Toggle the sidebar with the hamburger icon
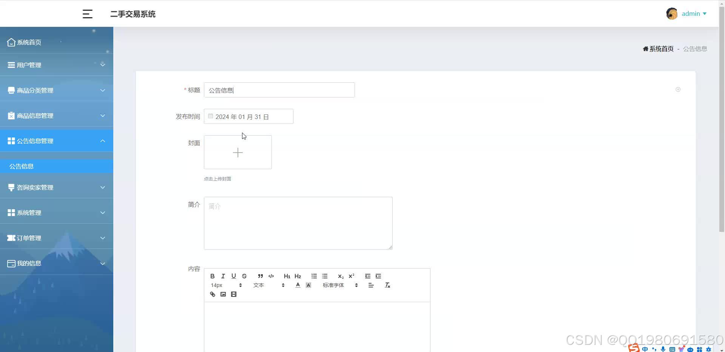This screenshot has height=352, width=725. coord(88,14)
